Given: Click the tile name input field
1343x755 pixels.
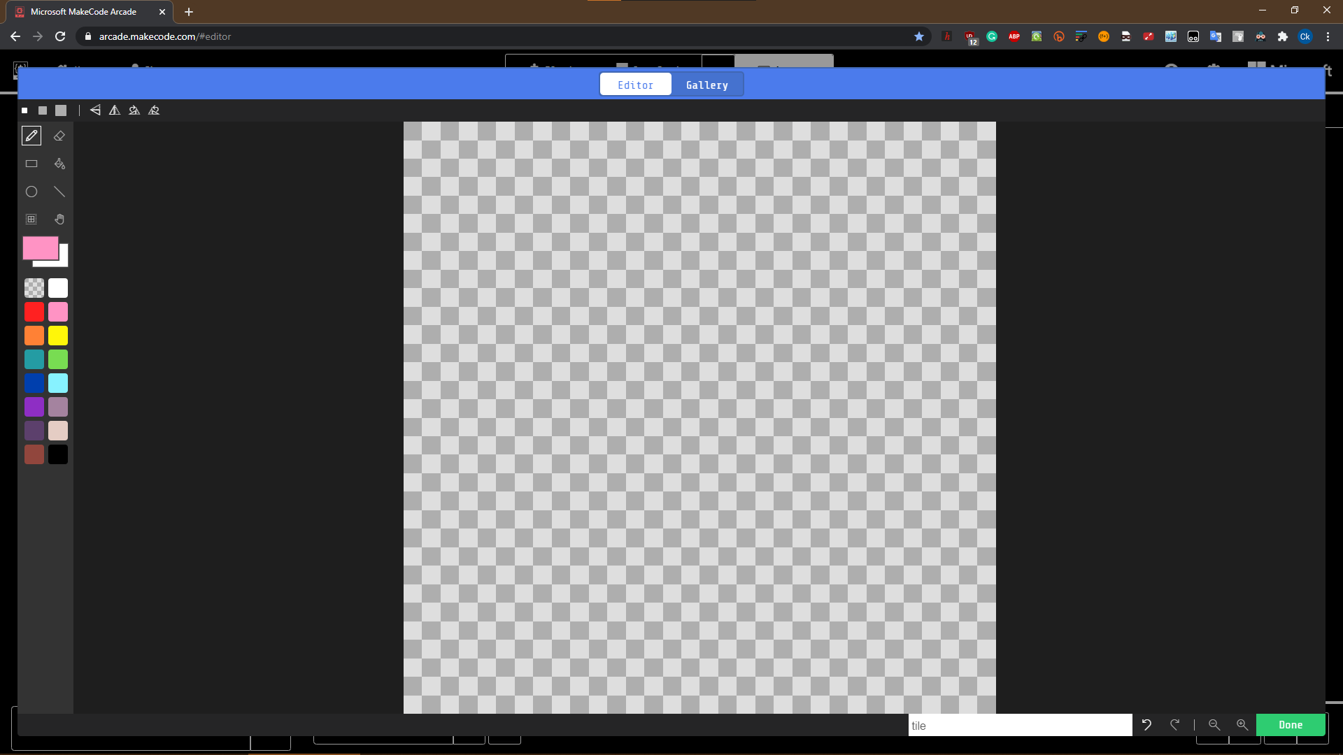Looking at the screenshot, I should tap(1020, 725).
